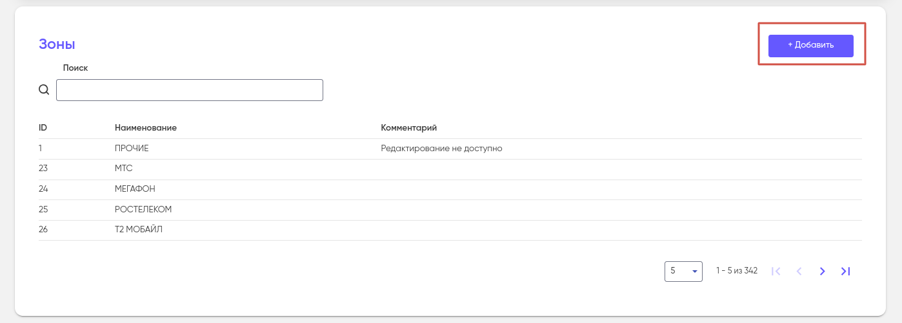902x323 pixels.
Task: Focus the Поиск search input field
Action: pos(189,90)
